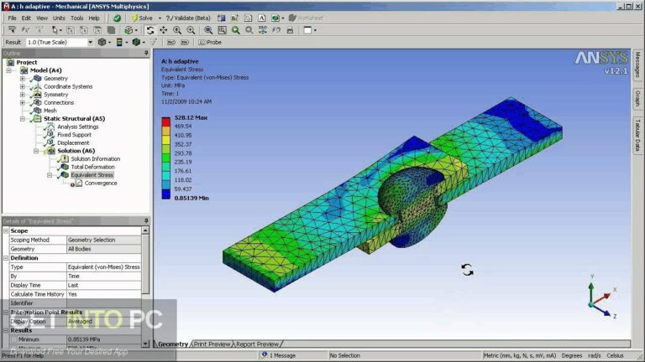Image resolution: width=645 pixels, height=362 pixels.
Task: Open the Units menu
Action: pos(59,18)
